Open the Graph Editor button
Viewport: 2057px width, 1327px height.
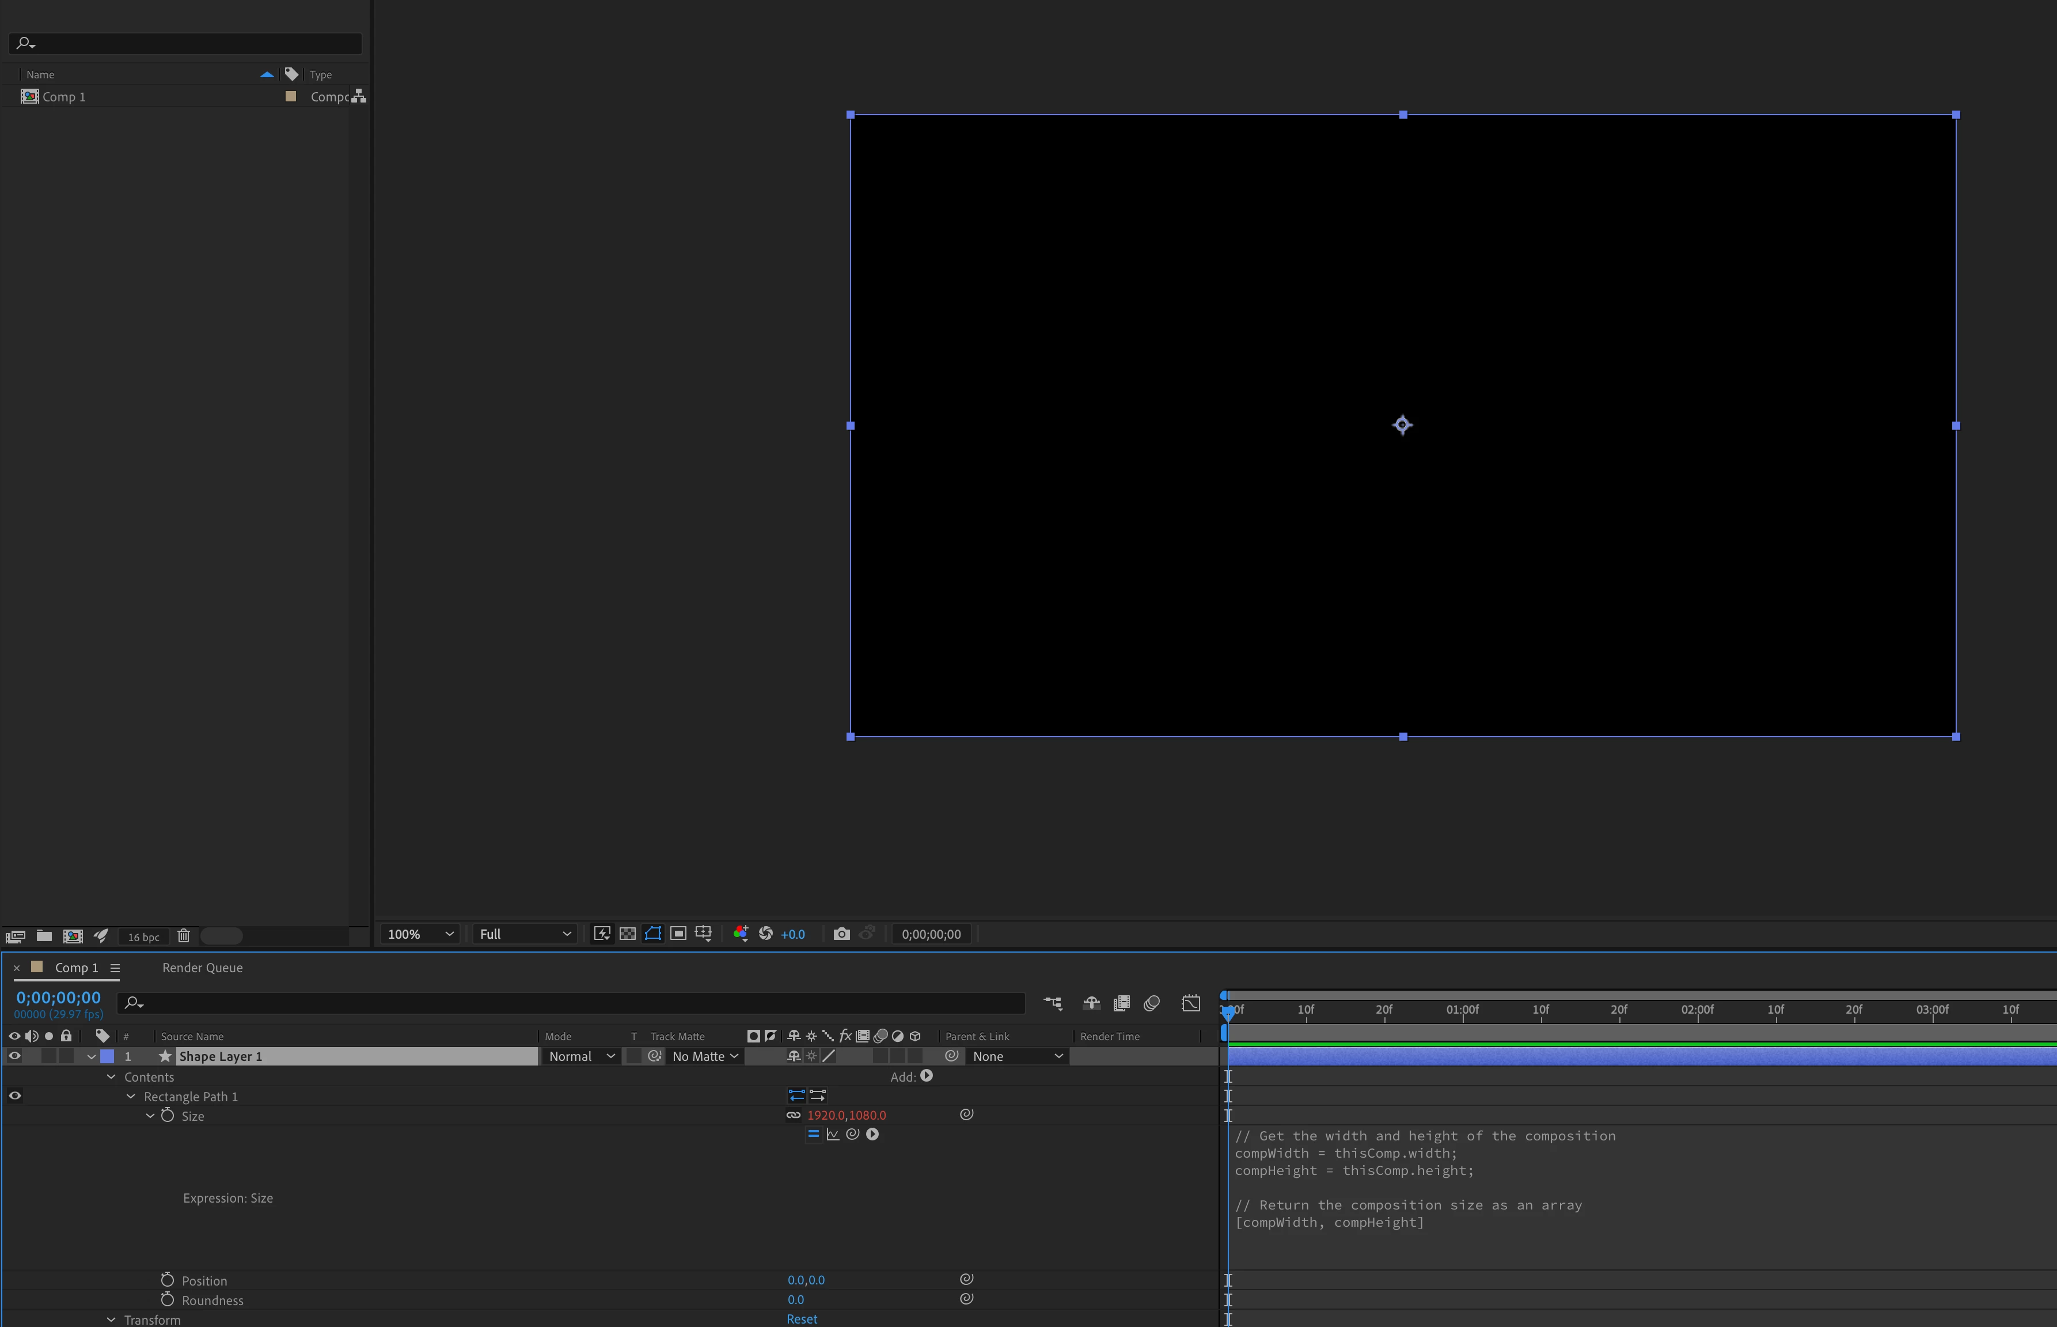1190,1003
